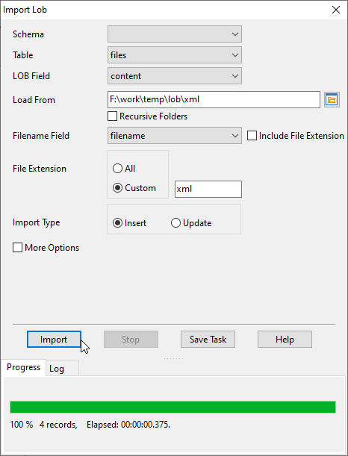Viewport: 348px width, 456px height.
Task: Open Help for this dialog
Action: [285, 340]
